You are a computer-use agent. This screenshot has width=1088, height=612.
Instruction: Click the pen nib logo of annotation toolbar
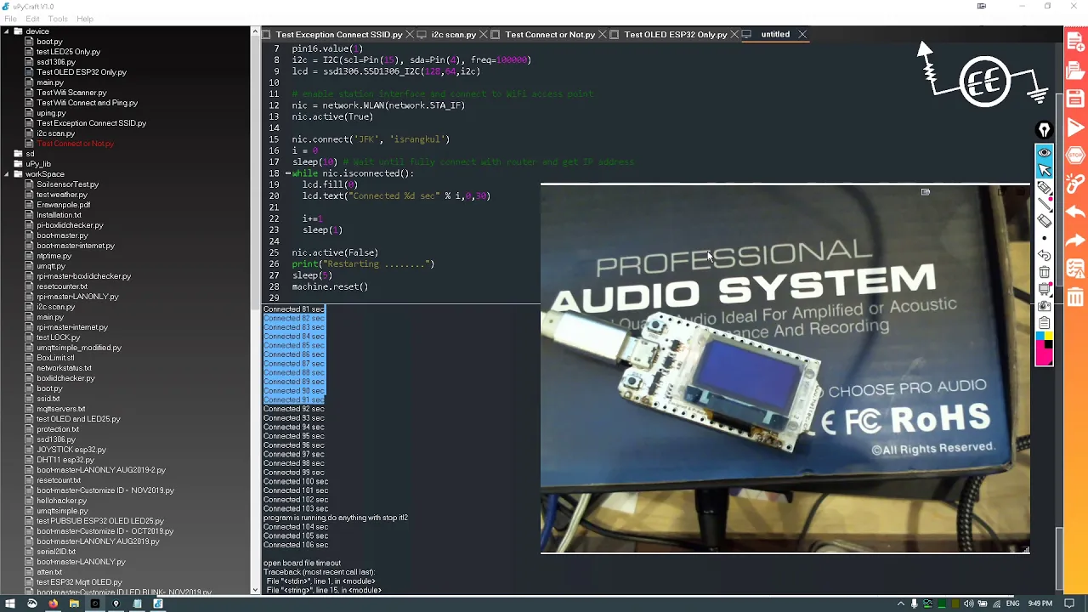point(1044,130)
